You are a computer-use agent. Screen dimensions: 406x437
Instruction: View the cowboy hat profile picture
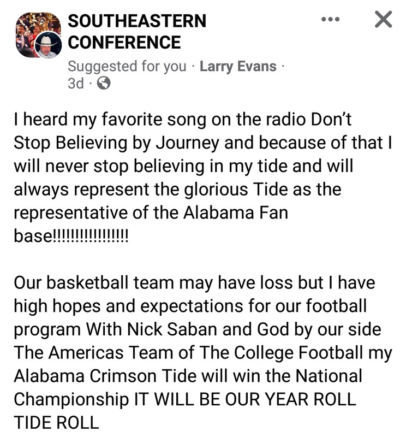coord(49,45)
